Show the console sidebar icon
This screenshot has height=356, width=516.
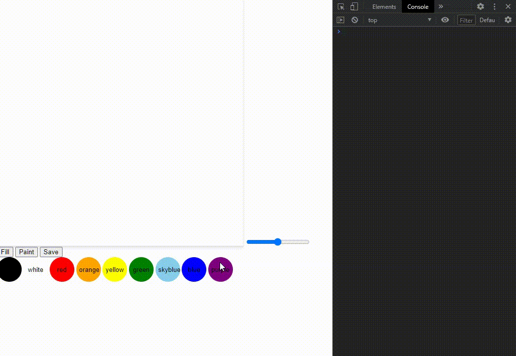coord(341,20)
